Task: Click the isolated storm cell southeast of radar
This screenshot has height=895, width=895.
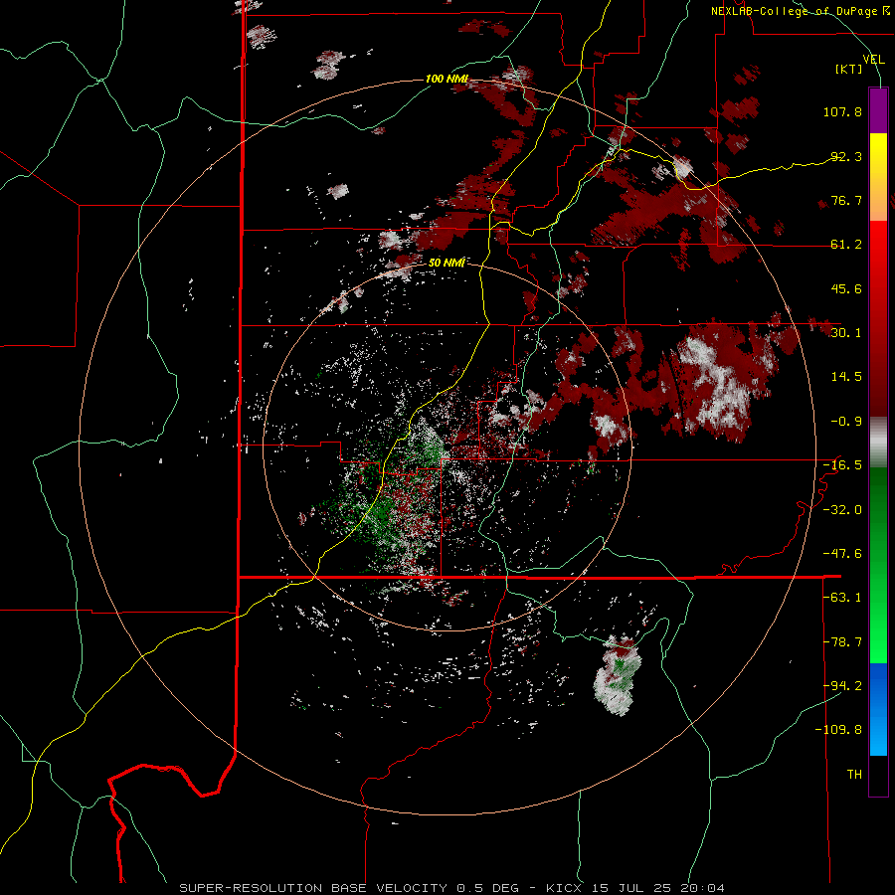Action: [x=616, y=676]
